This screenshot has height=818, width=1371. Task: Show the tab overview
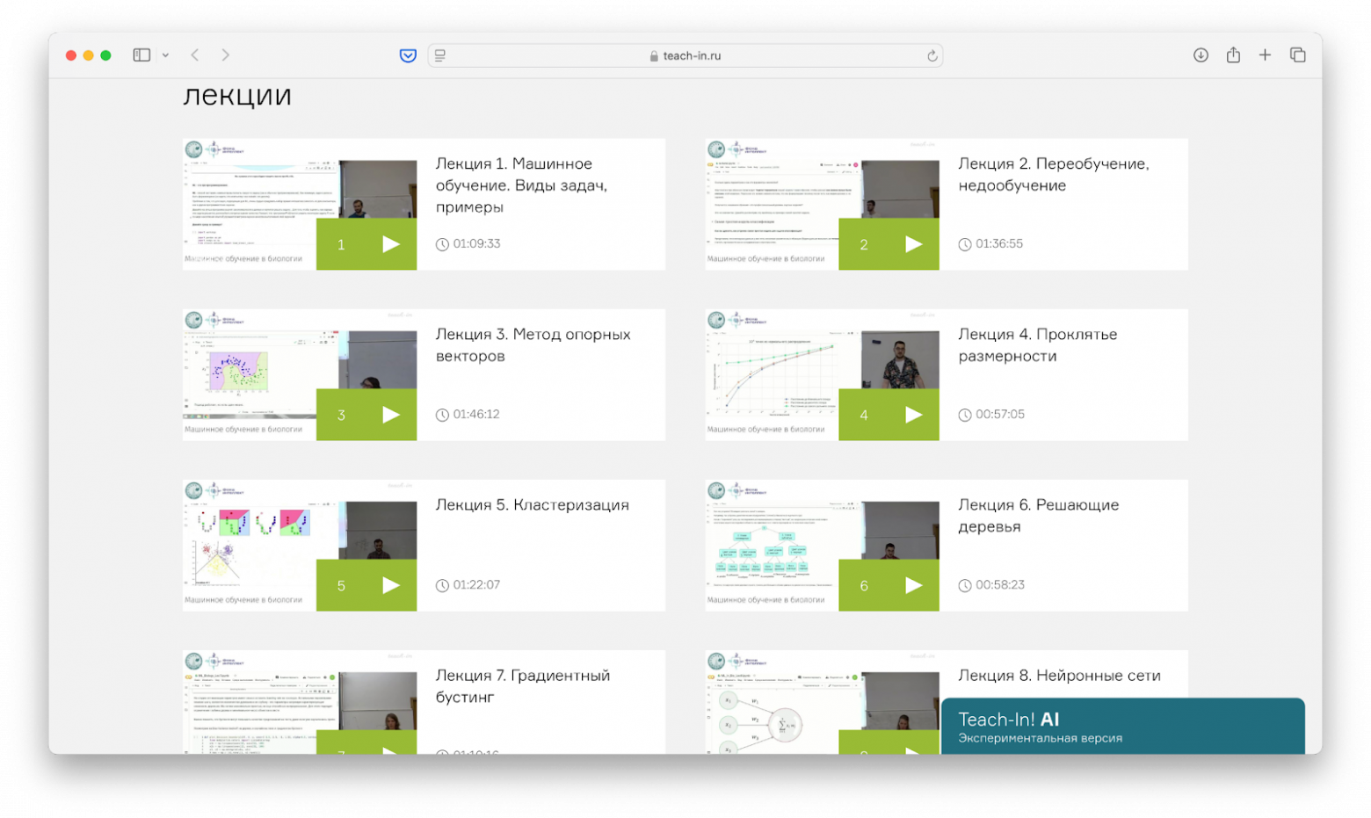tap(1297, 55)
